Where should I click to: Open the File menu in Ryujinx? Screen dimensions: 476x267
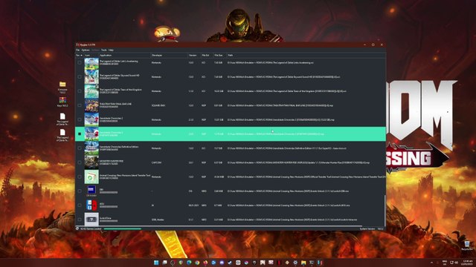[x=77, y=50]
